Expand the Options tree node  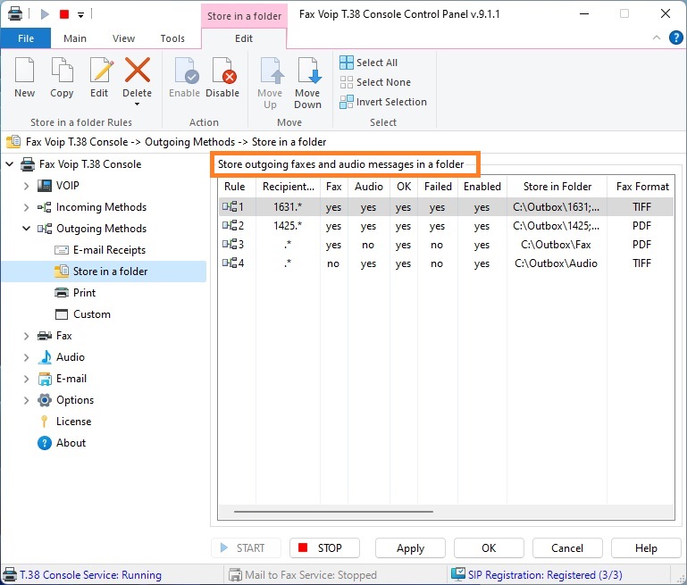26,400
